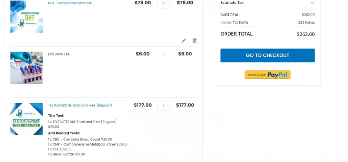Open the Testosterone Total and Free thumbnail
This screenshot has width=348, height=162.
(27, 119)
